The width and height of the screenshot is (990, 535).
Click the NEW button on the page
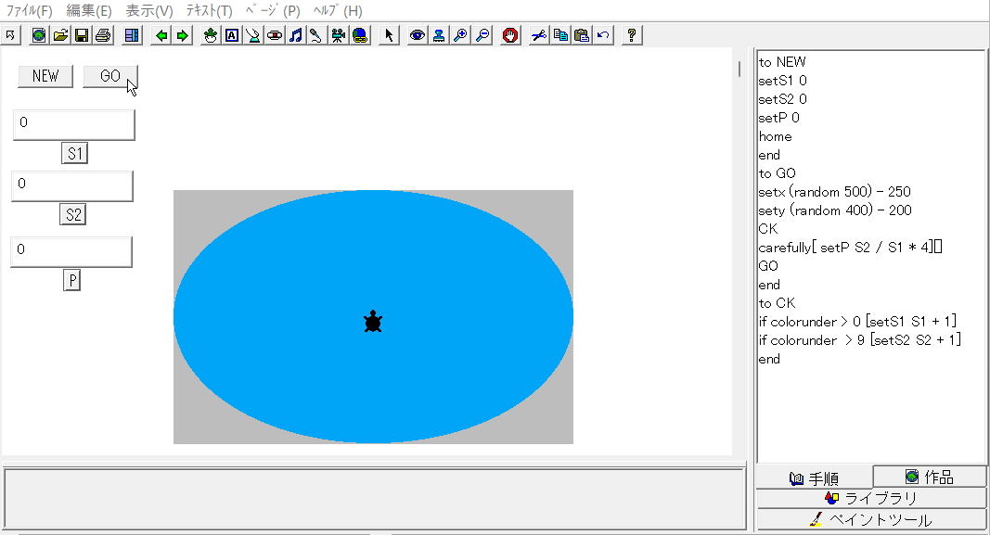click(45, 76)
